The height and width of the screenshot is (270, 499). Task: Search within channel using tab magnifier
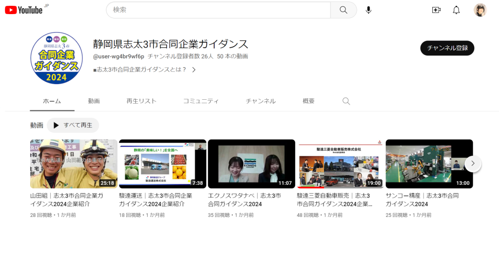tap(346, 101)
